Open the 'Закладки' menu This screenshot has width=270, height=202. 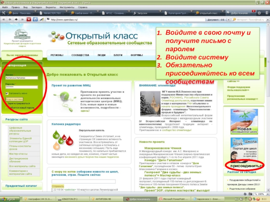[37, 7]
